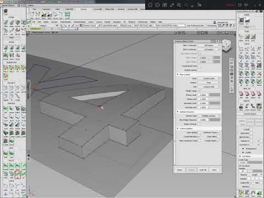Toggle the Explicit Control checkbox
Screen dimensions: 264x198
click(199, 70)
